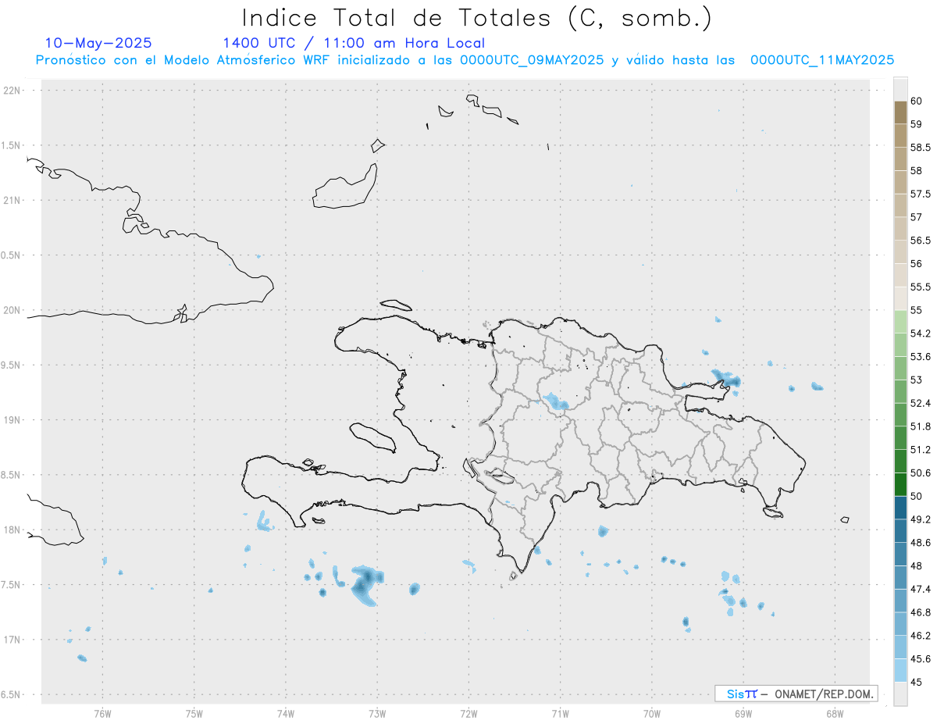Viewport: 937px width, 724px height.
Task: Click the "19N" latitude axis label
Action: [x=13, y=420]
